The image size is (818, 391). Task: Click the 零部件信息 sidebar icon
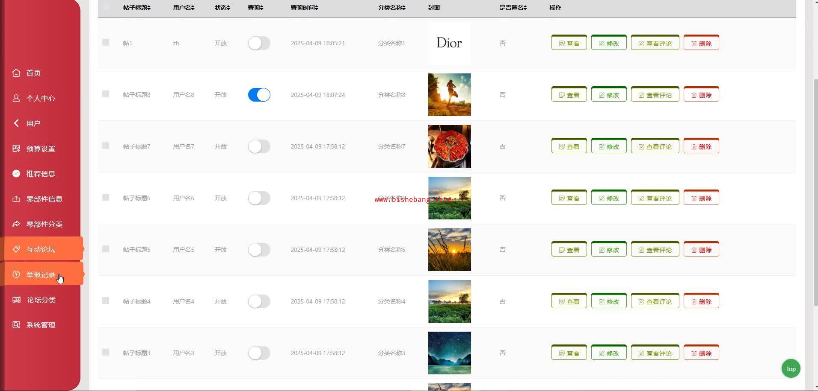pyautogui.click(x=16, y=199)
